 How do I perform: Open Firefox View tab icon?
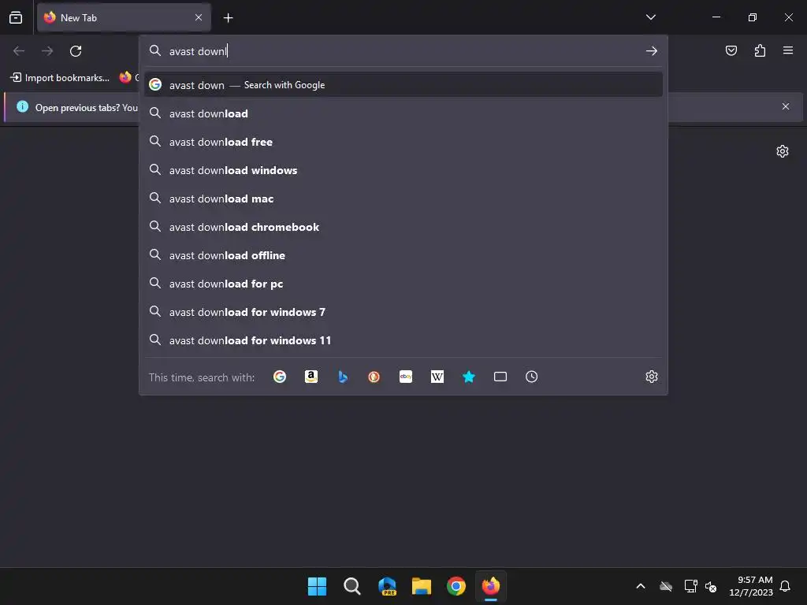click(x=16, y=17)
